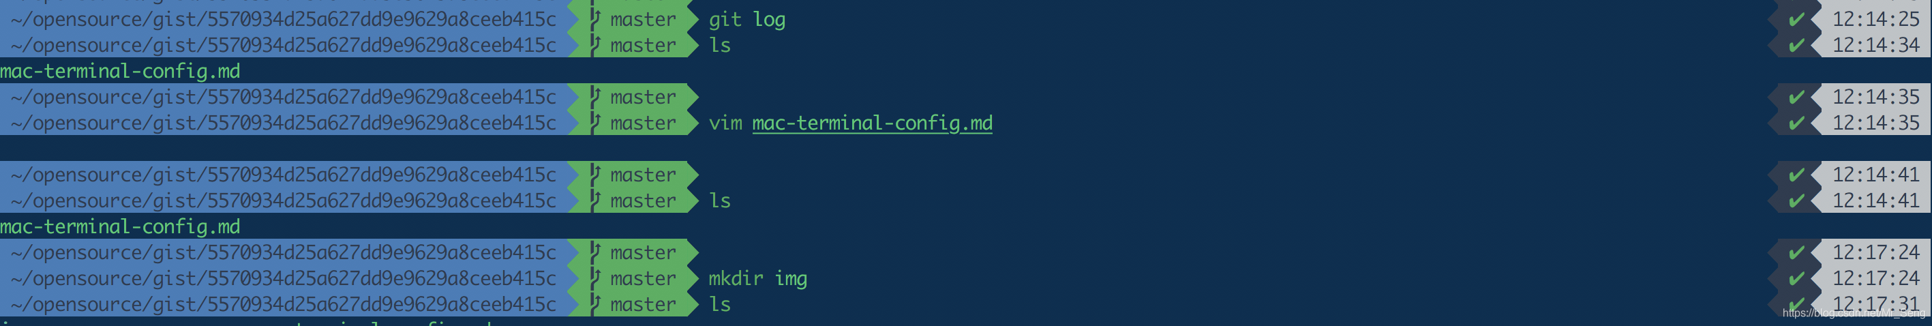Viewport: 1932px width, 326px height.
Task: Click the second mac-terminal-config.md ls output
Action: click(x=120, y=227)
